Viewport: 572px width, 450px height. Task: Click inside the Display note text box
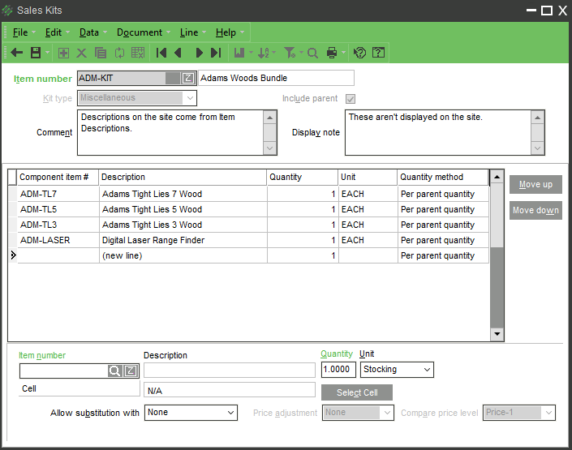coord(438,132)
